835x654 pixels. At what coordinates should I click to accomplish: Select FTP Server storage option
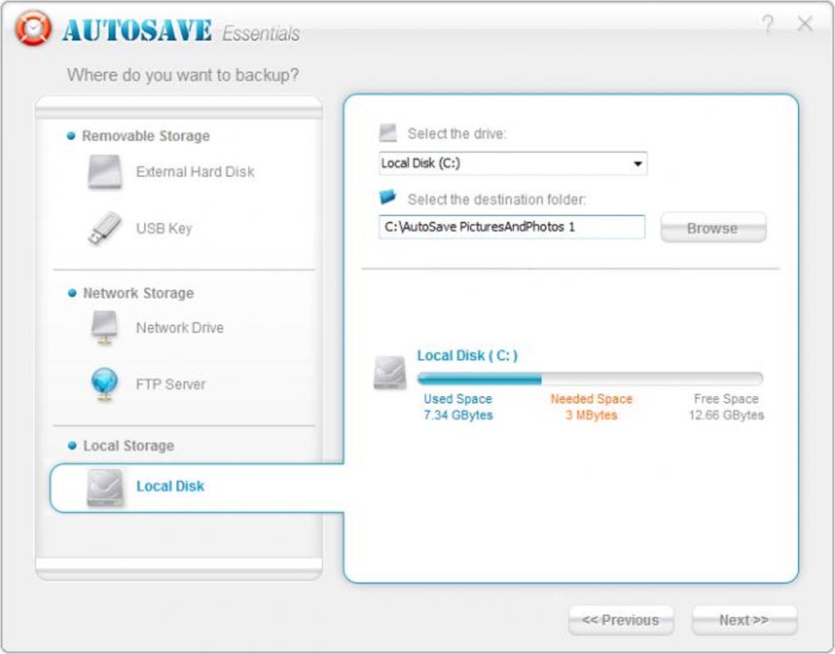click(171, 385)
